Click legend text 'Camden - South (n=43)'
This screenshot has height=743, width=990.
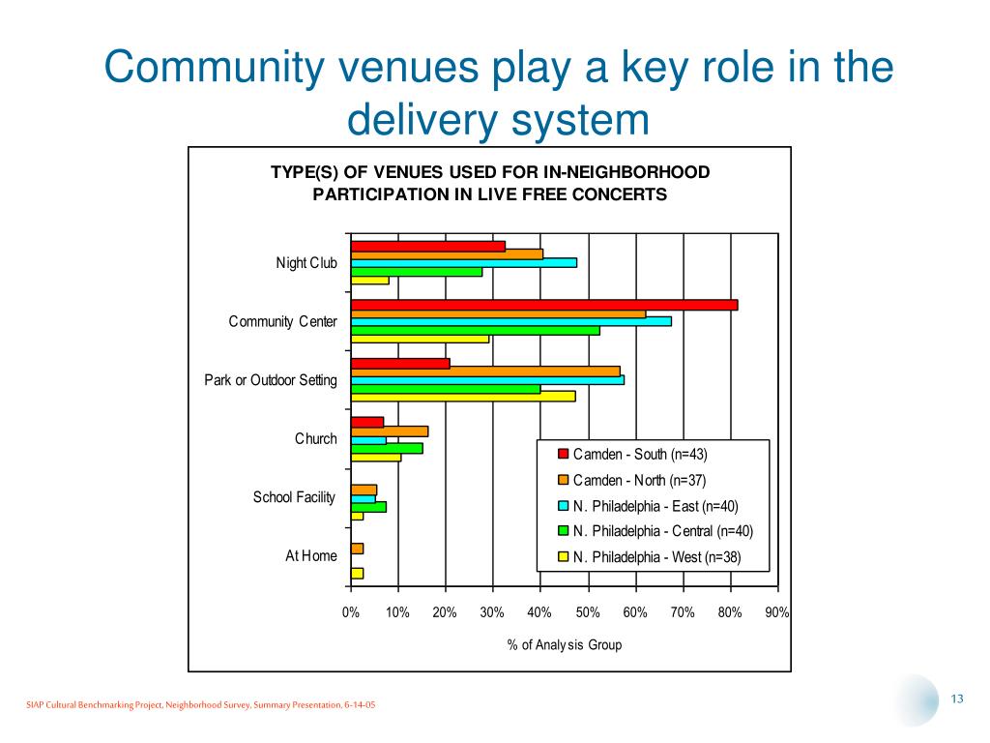[x=640, y=455]
